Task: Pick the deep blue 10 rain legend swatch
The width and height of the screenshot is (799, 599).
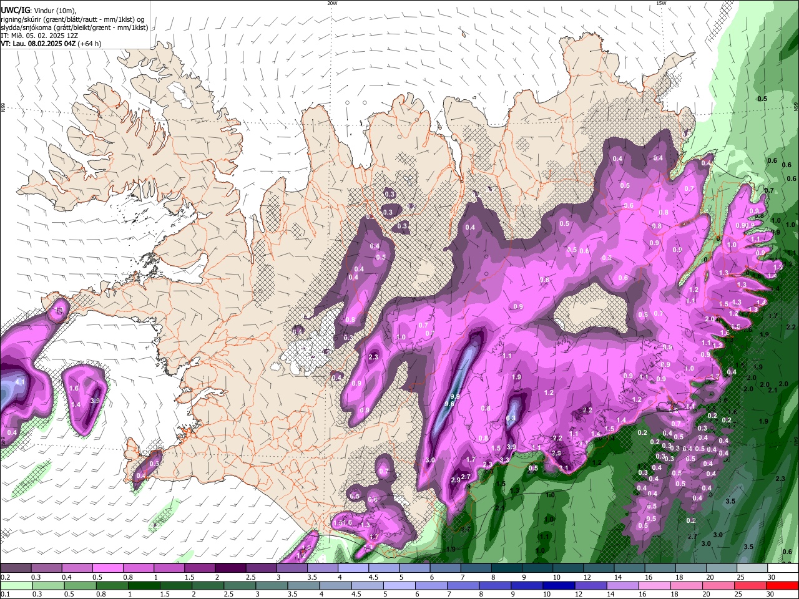Action: 559,586
